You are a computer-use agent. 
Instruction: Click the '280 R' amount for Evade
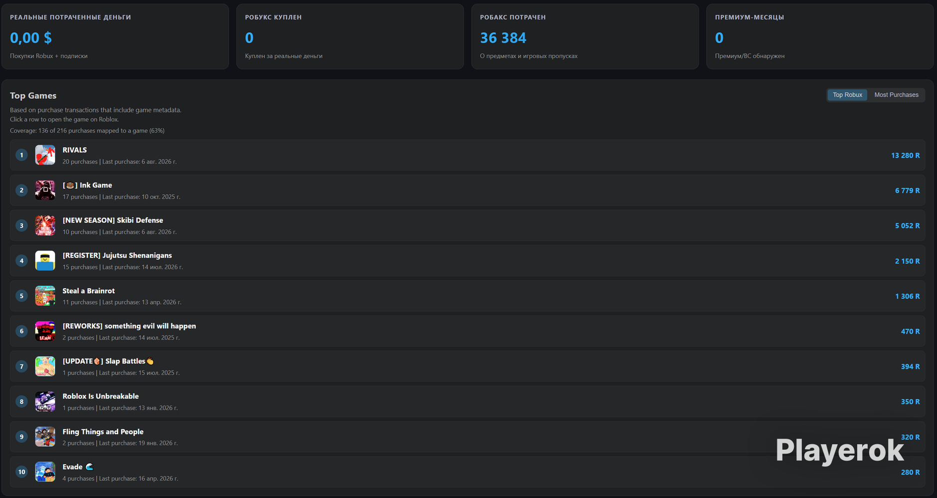click(911, 472)
